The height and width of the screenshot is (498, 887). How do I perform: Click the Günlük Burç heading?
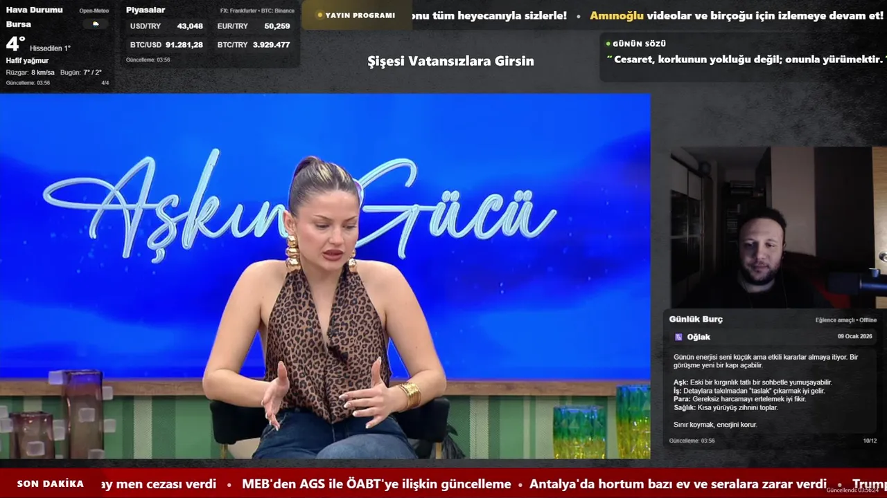point(696,319)
